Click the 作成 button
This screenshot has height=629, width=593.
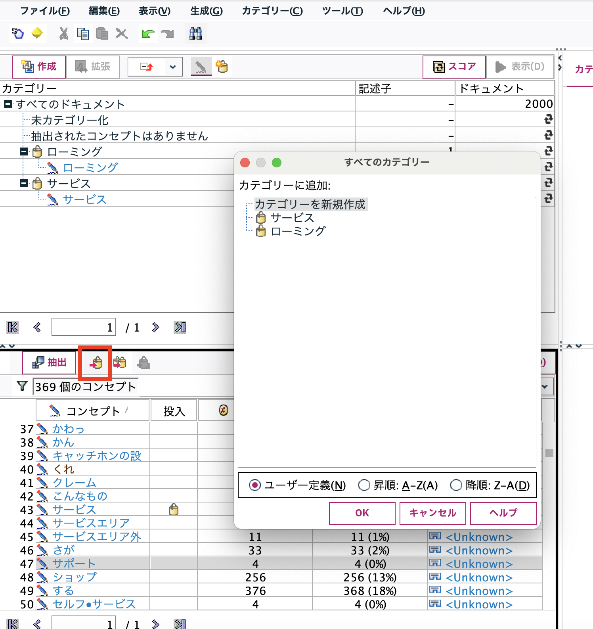pos(39,67)
